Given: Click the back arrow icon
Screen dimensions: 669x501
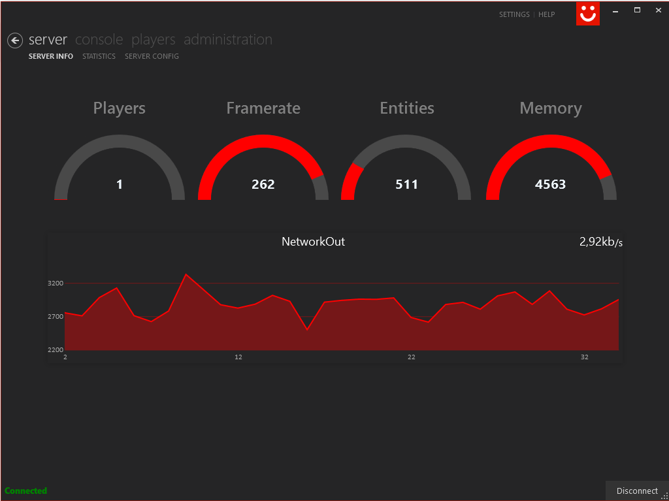Looking at the screenshot, I should coord(15,40).
